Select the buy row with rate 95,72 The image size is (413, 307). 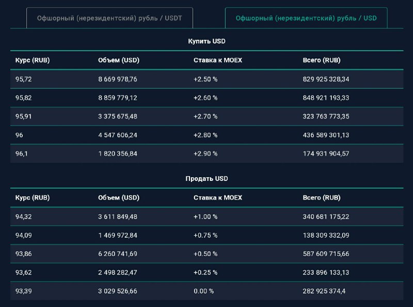pyautogui.click(x=207, y=79)
